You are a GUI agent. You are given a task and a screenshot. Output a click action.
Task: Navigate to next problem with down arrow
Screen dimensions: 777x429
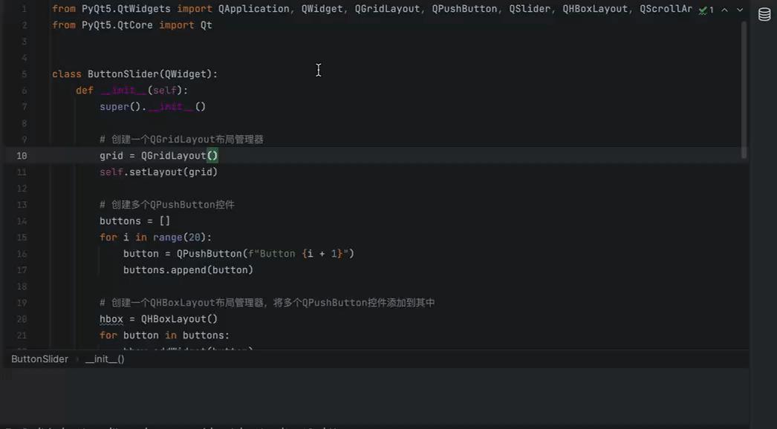[738, 10]
